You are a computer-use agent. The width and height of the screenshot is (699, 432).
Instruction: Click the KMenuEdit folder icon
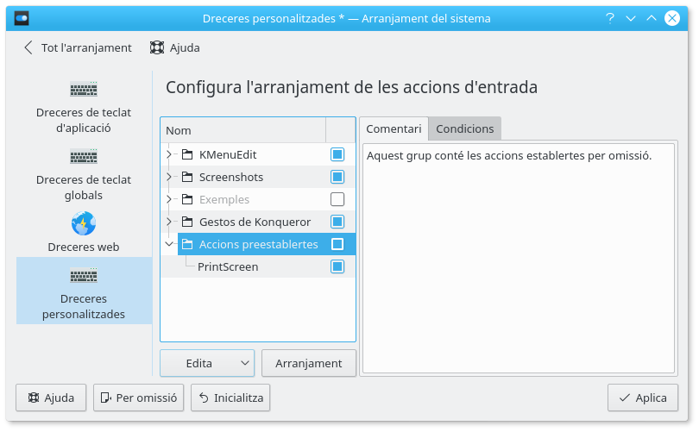pyautogui.click(x=187, y=155)
